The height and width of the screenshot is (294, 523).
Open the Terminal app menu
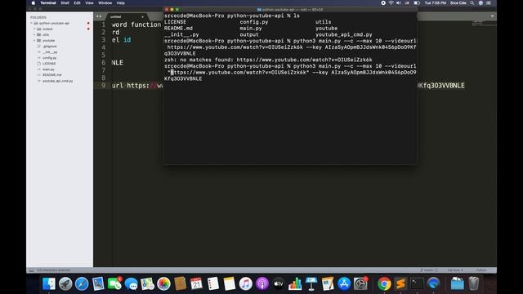tap(48, 3)
